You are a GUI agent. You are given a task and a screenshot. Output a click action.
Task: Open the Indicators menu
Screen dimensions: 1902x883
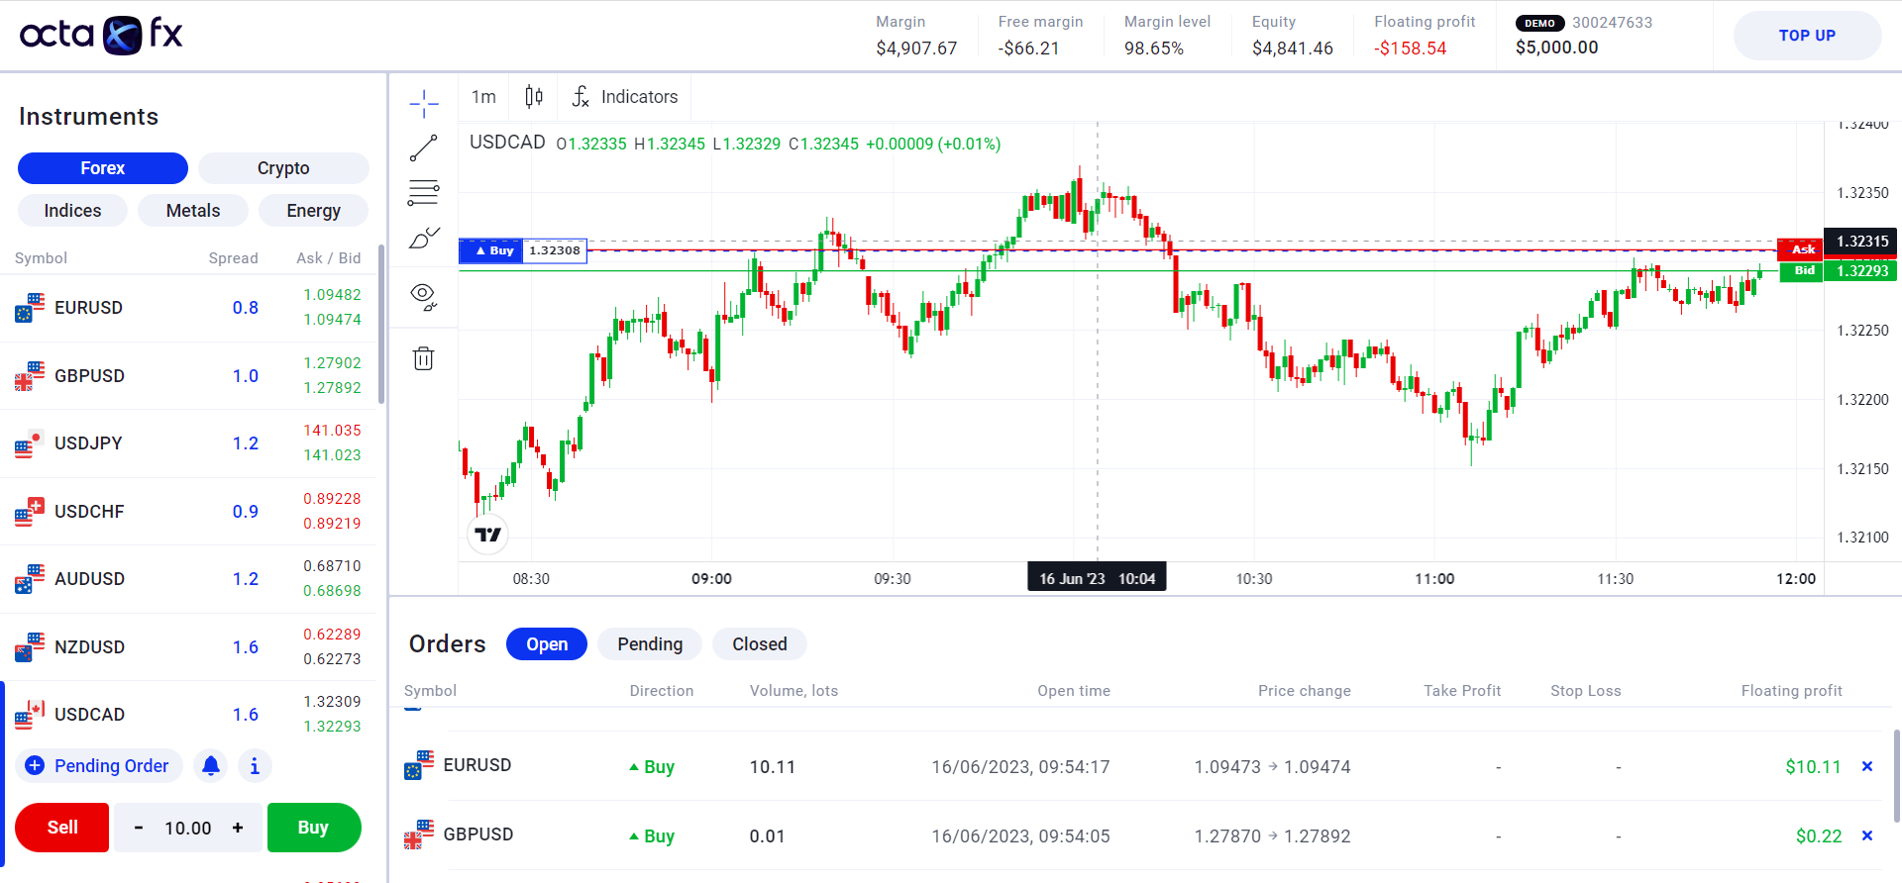coord(625,96)
